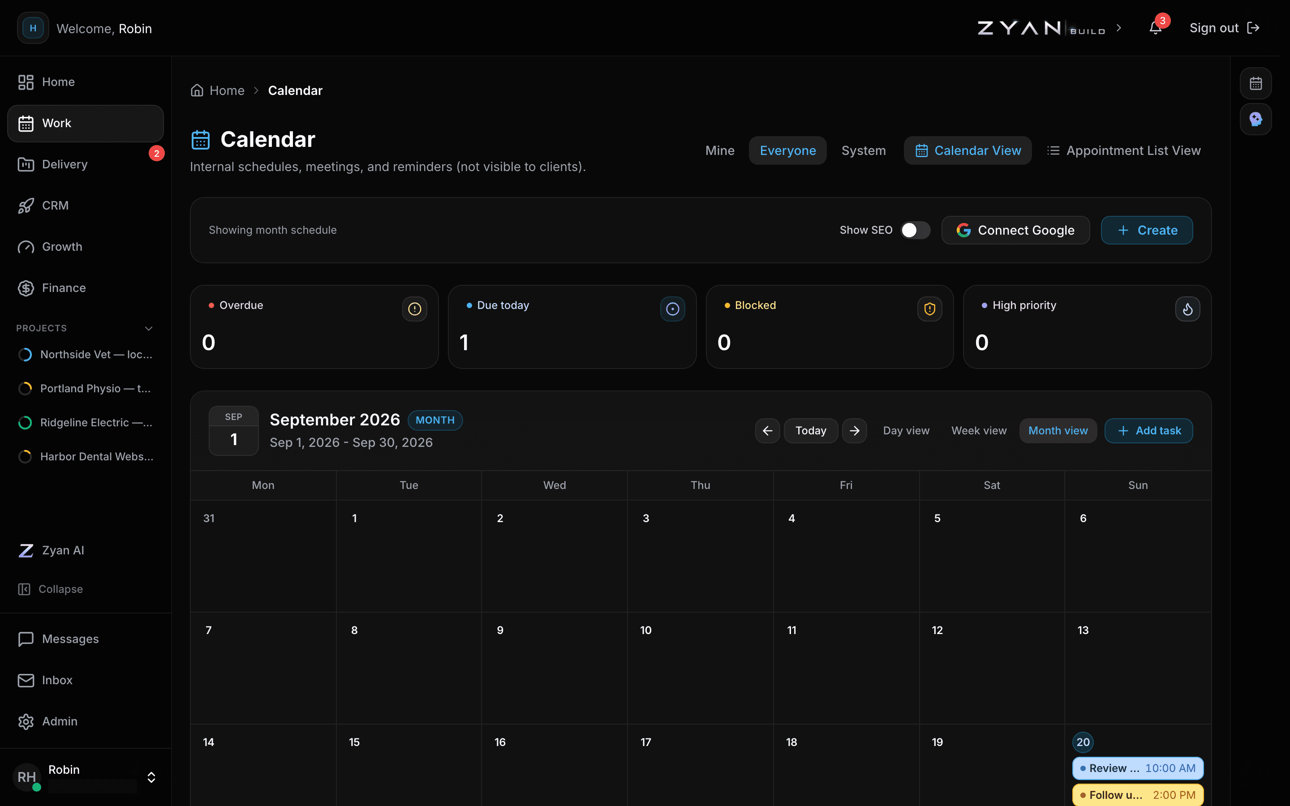This screenshot has width=1290, height=806.
Task: Select the System filter tab
Action: [864, 151]
